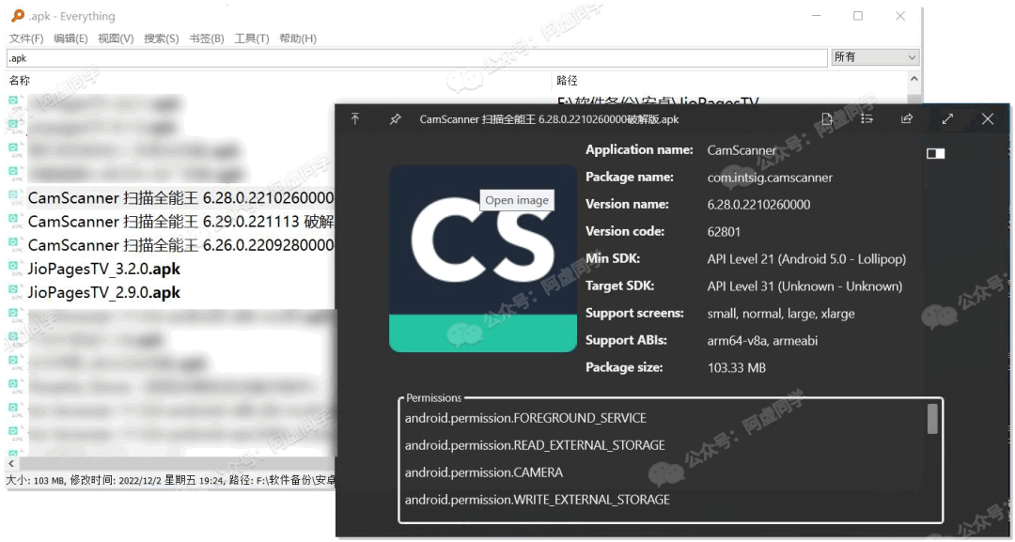1015x542 pixels.
Task: Click apk file icon beside CamScanner 6.28.0 row
Action: coord(14,195)
